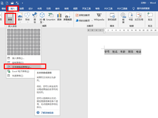
Task: Select Excel 电子表格 menu entry
Action: [x=21, y=71]
